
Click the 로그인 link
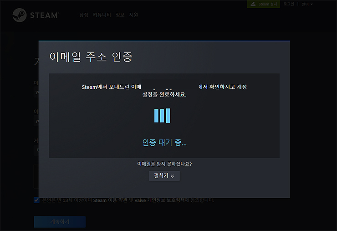point(289,4)
